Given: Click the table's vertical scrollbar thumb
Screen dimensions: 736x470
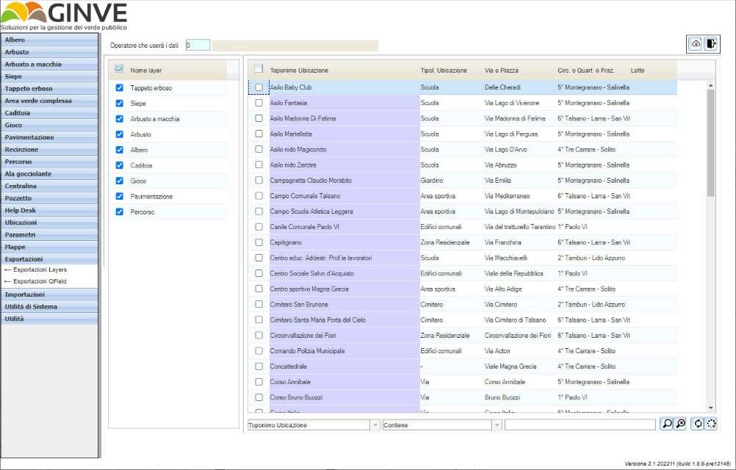Looking at the screenshot, I should [x=710, y=143].
